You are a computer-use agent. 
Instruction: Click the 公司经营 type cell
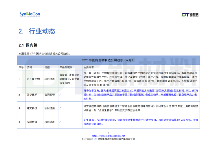click(50, 94)
